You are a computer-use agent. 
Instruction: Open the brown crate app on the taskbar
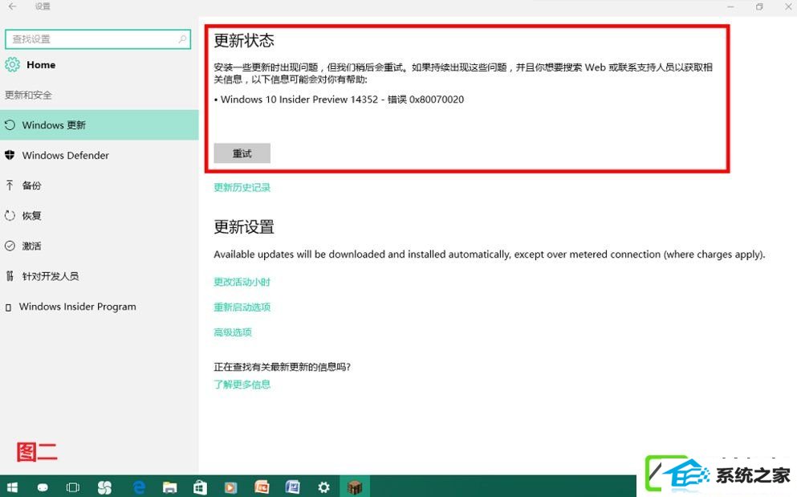(355, 487)
